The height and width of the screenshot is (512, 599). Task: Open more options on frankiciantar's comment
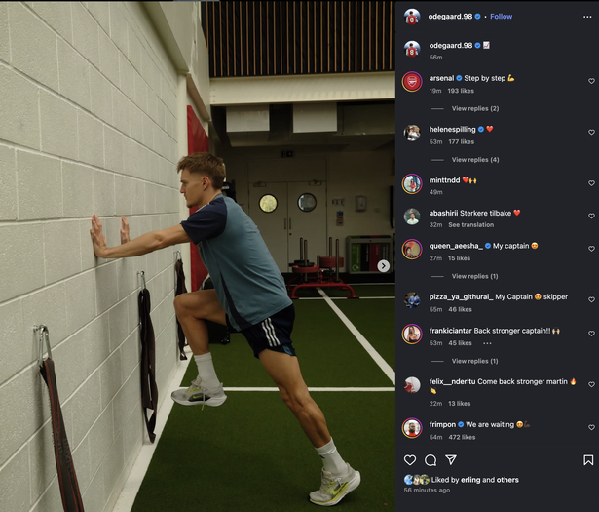coord(487,343)
